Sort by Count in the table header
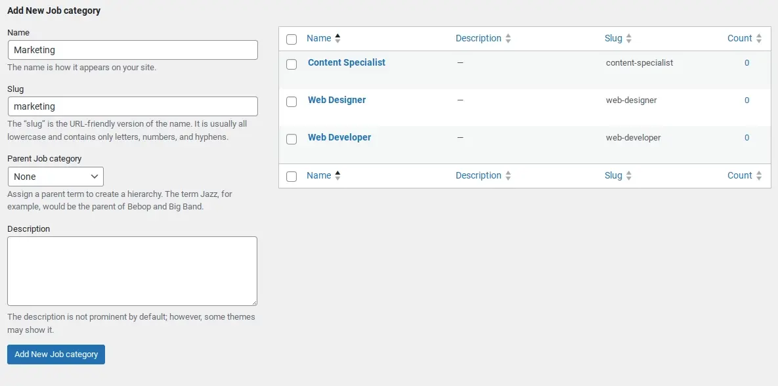 [x=745, y=38]
